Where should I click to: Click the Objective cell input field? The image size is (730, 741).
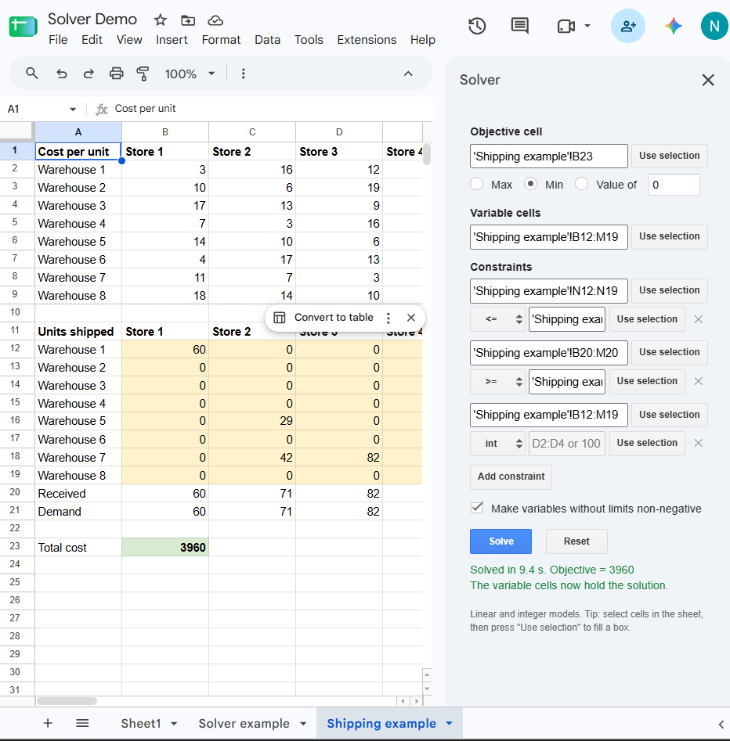tap(549, 156)
